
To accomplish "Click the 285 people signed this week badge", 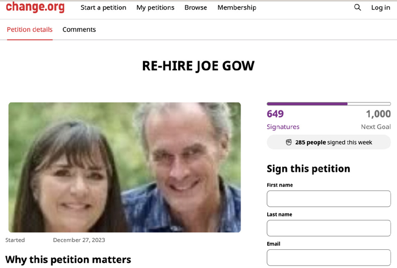I will 328,142.
